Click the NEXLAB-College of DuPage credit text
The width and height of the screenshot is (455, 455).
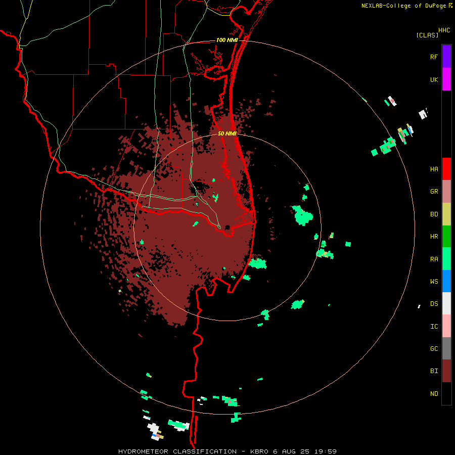[x=403, y=6]
